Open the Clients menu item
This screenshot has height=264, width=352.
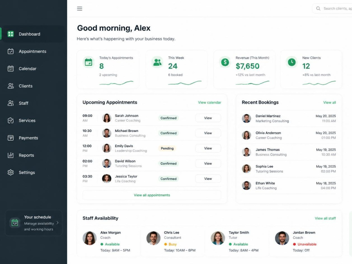(26, 86)
